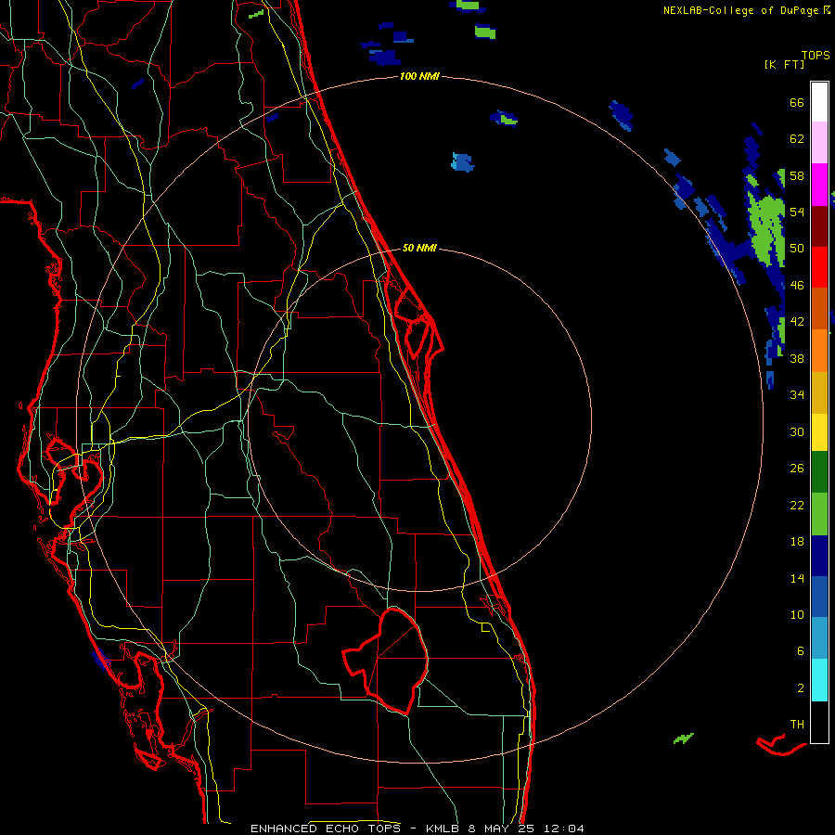Click the 14 value on the legend
Viewport: 835px width, 835px height.
pyautogui.click(x=797, y=578)
